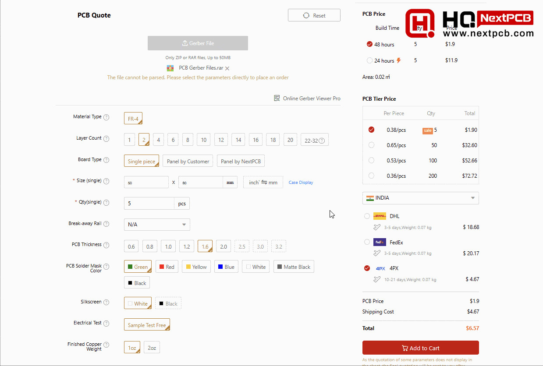Choose Panel by NextPCB board type
543x366 pixels.
coord(241,161)
